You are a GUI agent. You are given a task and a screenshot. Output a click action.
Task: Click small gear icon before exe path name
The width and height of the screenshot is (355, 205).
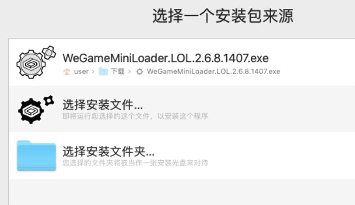[140, 72]
